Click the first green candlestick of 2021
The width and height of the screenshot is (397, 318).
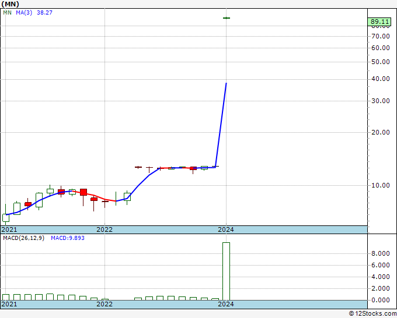click(x=6, y=218)
